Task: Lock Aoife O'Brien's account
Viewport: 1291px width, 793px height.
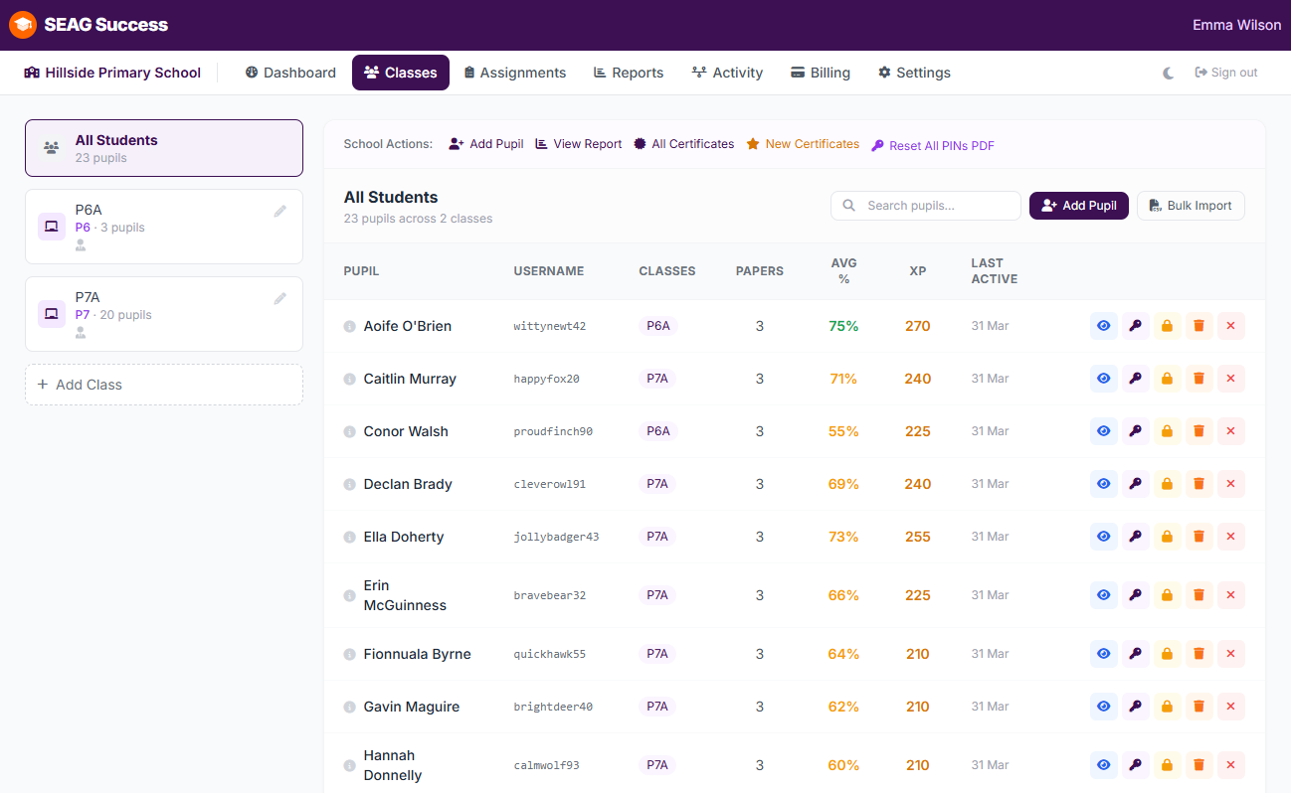Action: point(1168,326)
